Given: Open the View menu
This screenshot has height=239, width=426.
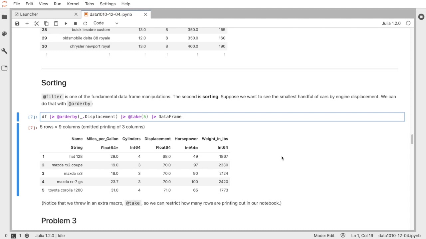Looking at the screenshot, I should 44,4.
